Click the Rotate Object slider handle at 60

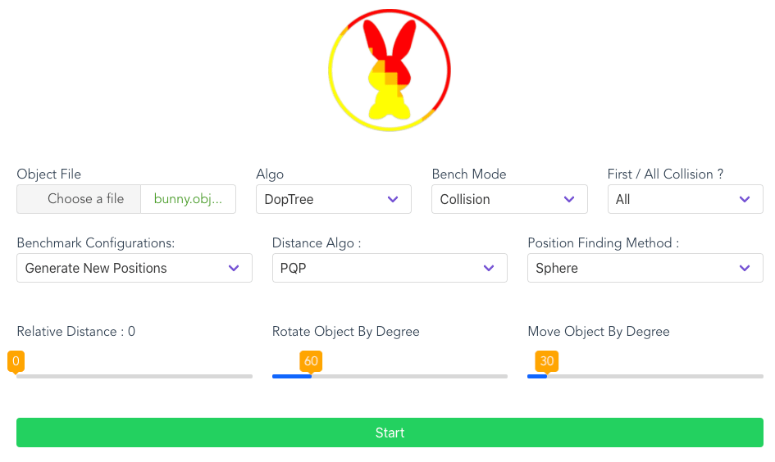(311, 362)
